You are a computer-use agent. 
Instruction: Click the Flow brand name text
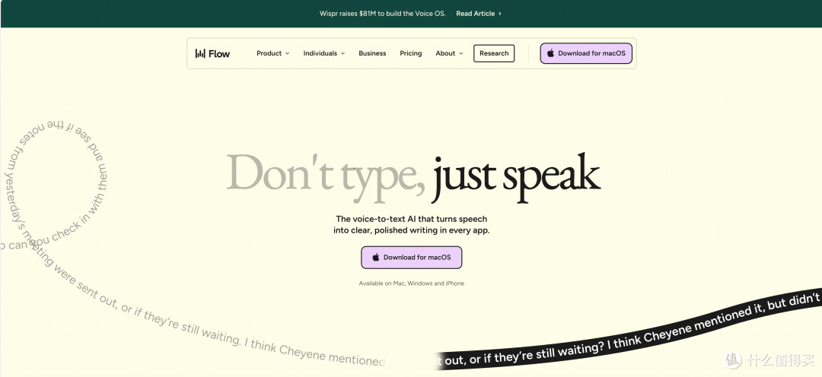pyautogui.click(x=219, y=53)
